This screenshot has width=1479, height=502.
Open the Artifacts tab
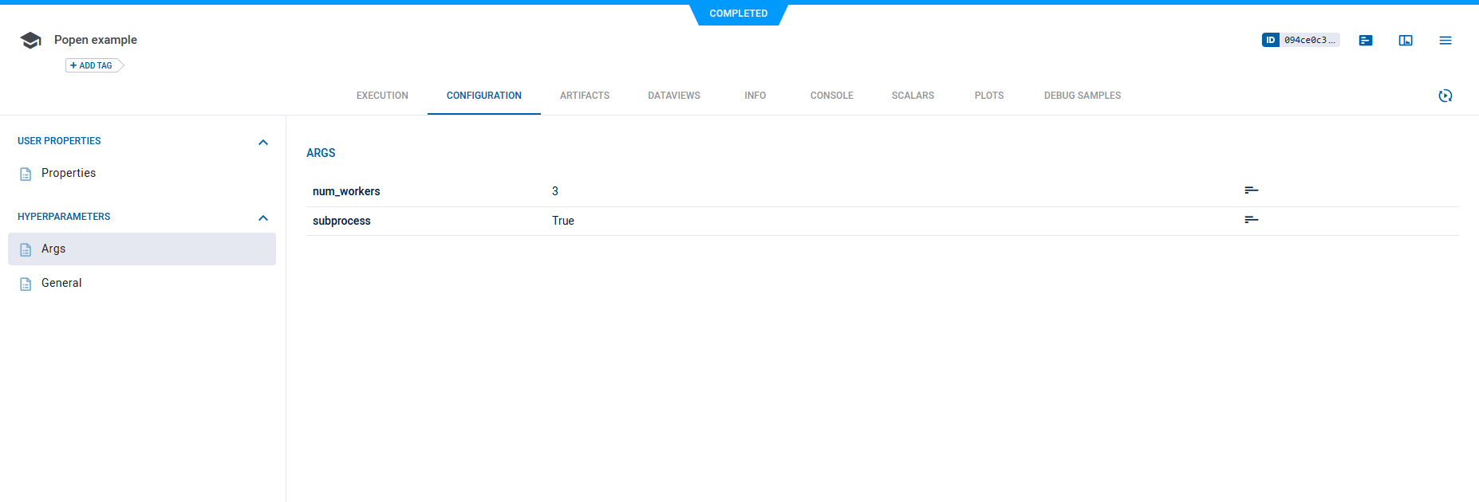tap(585, 96)
